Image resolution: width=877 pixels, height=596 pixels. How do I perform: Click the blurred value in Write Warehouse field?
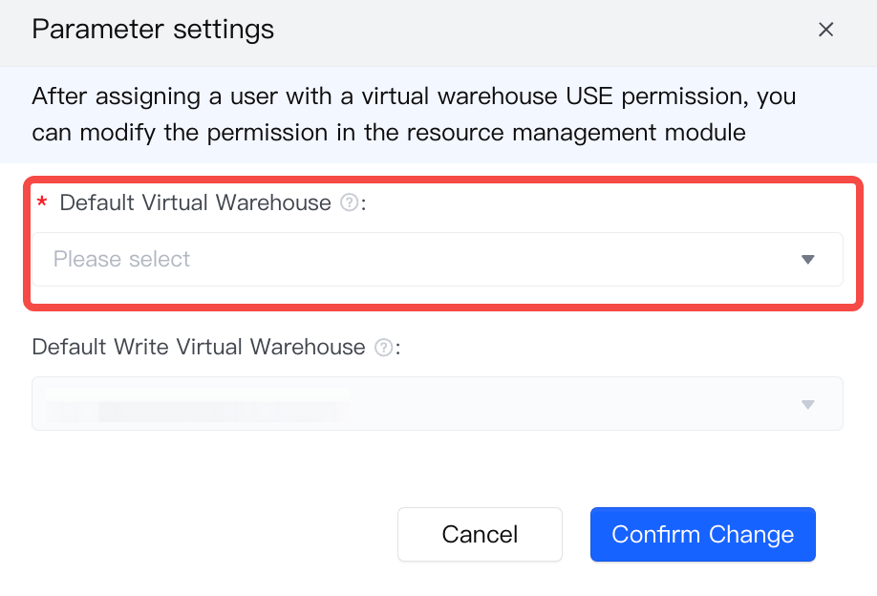click(x=197, y=405)
